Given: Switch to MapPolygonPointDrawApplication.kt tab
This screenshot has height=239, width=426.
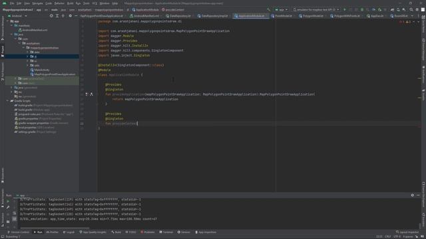Looking at the screenshot, I should point(102,16).
